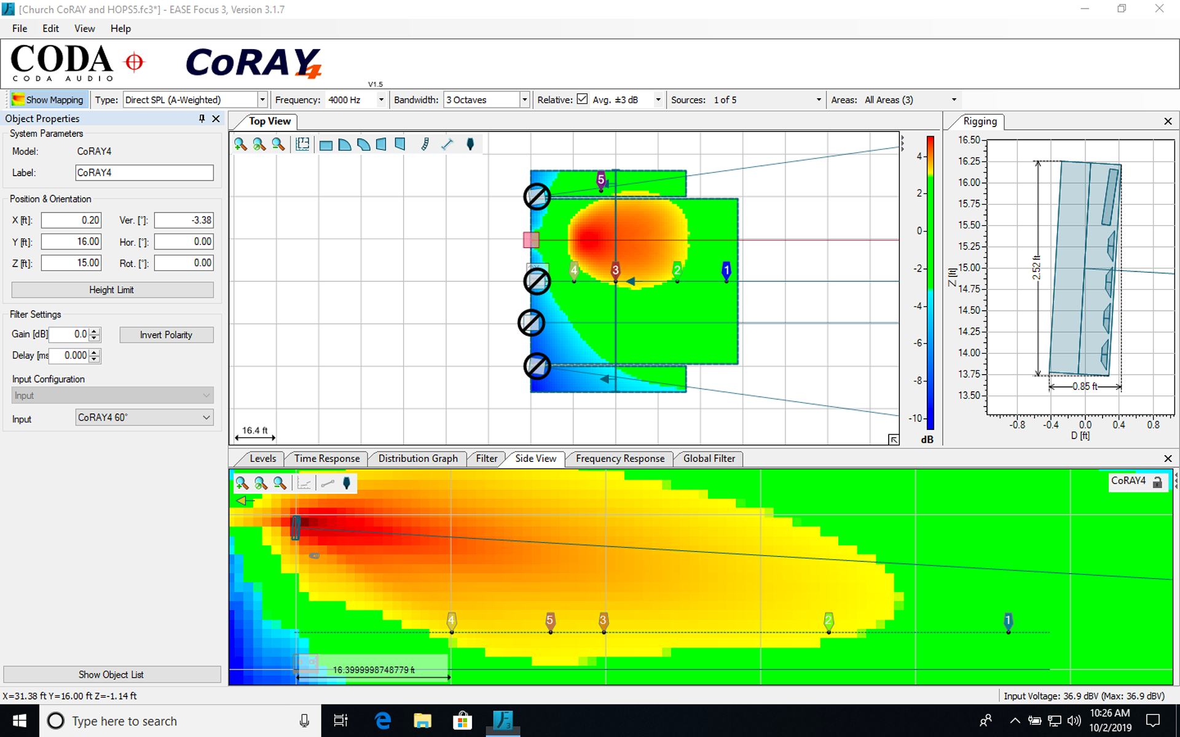Select receiver marker 5 in Top View
Image resolution: width=1180 pixels, height=737 pixels.
(601, 181)
